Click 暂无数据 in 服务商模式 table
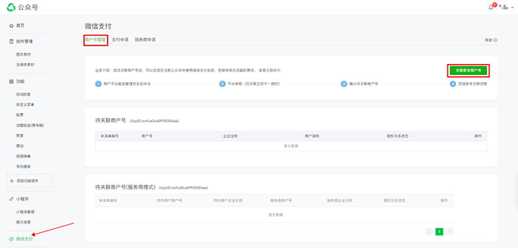Image resolution: width=518 pixels, height=248 pixels. (x=276, y=214)
